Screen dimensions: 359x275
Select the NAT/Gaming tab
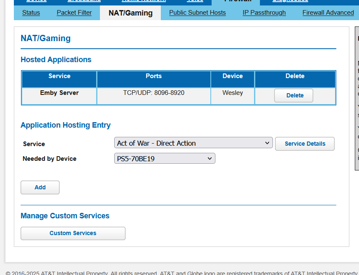pos(131,13)
